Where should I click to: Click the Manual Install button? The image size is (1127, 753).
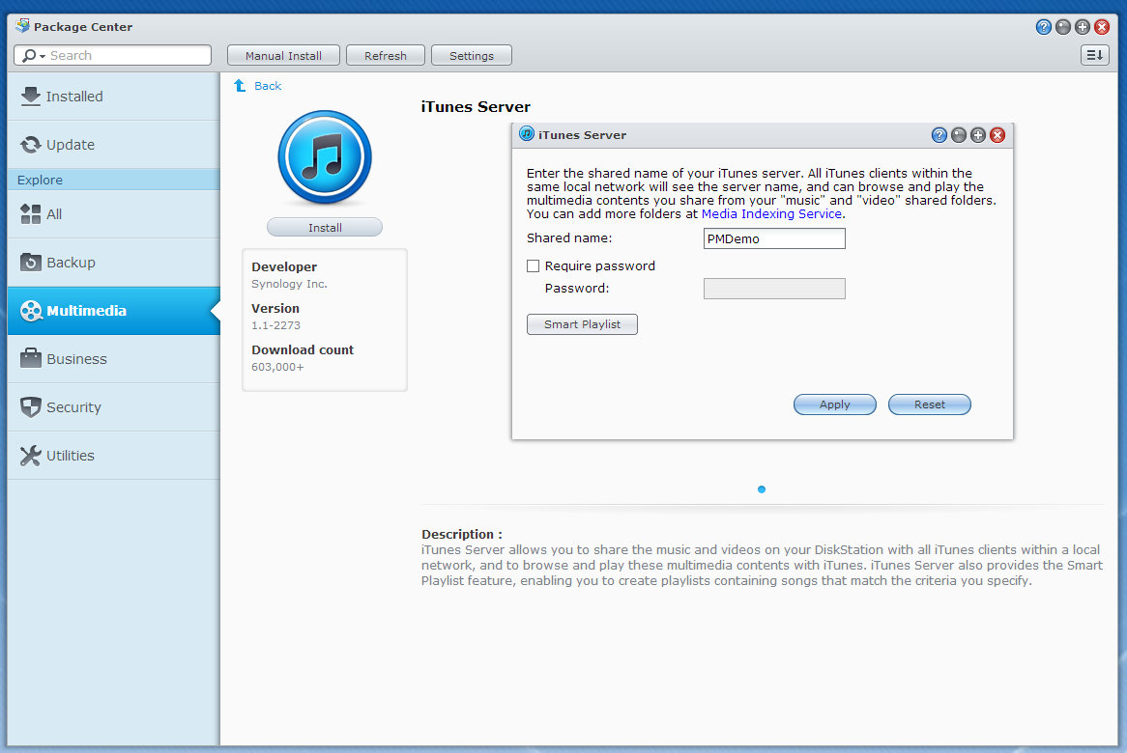[283, 55]
